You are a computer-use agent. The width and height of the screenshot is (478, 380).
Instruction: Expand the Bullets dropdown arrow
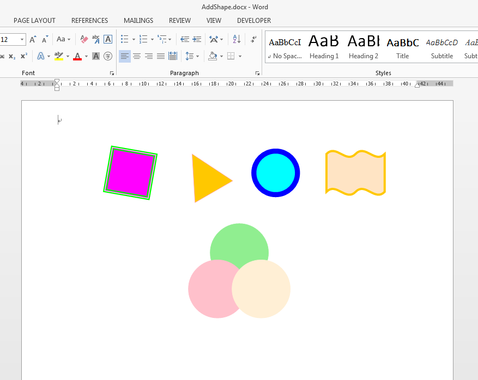click(134, 39)
